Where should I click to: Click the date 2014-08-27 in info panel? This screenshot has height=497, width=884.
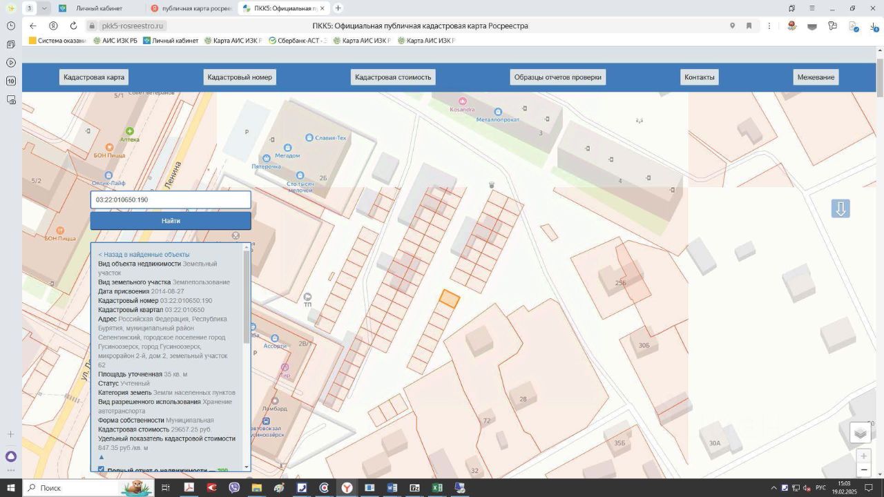(167, 291)
